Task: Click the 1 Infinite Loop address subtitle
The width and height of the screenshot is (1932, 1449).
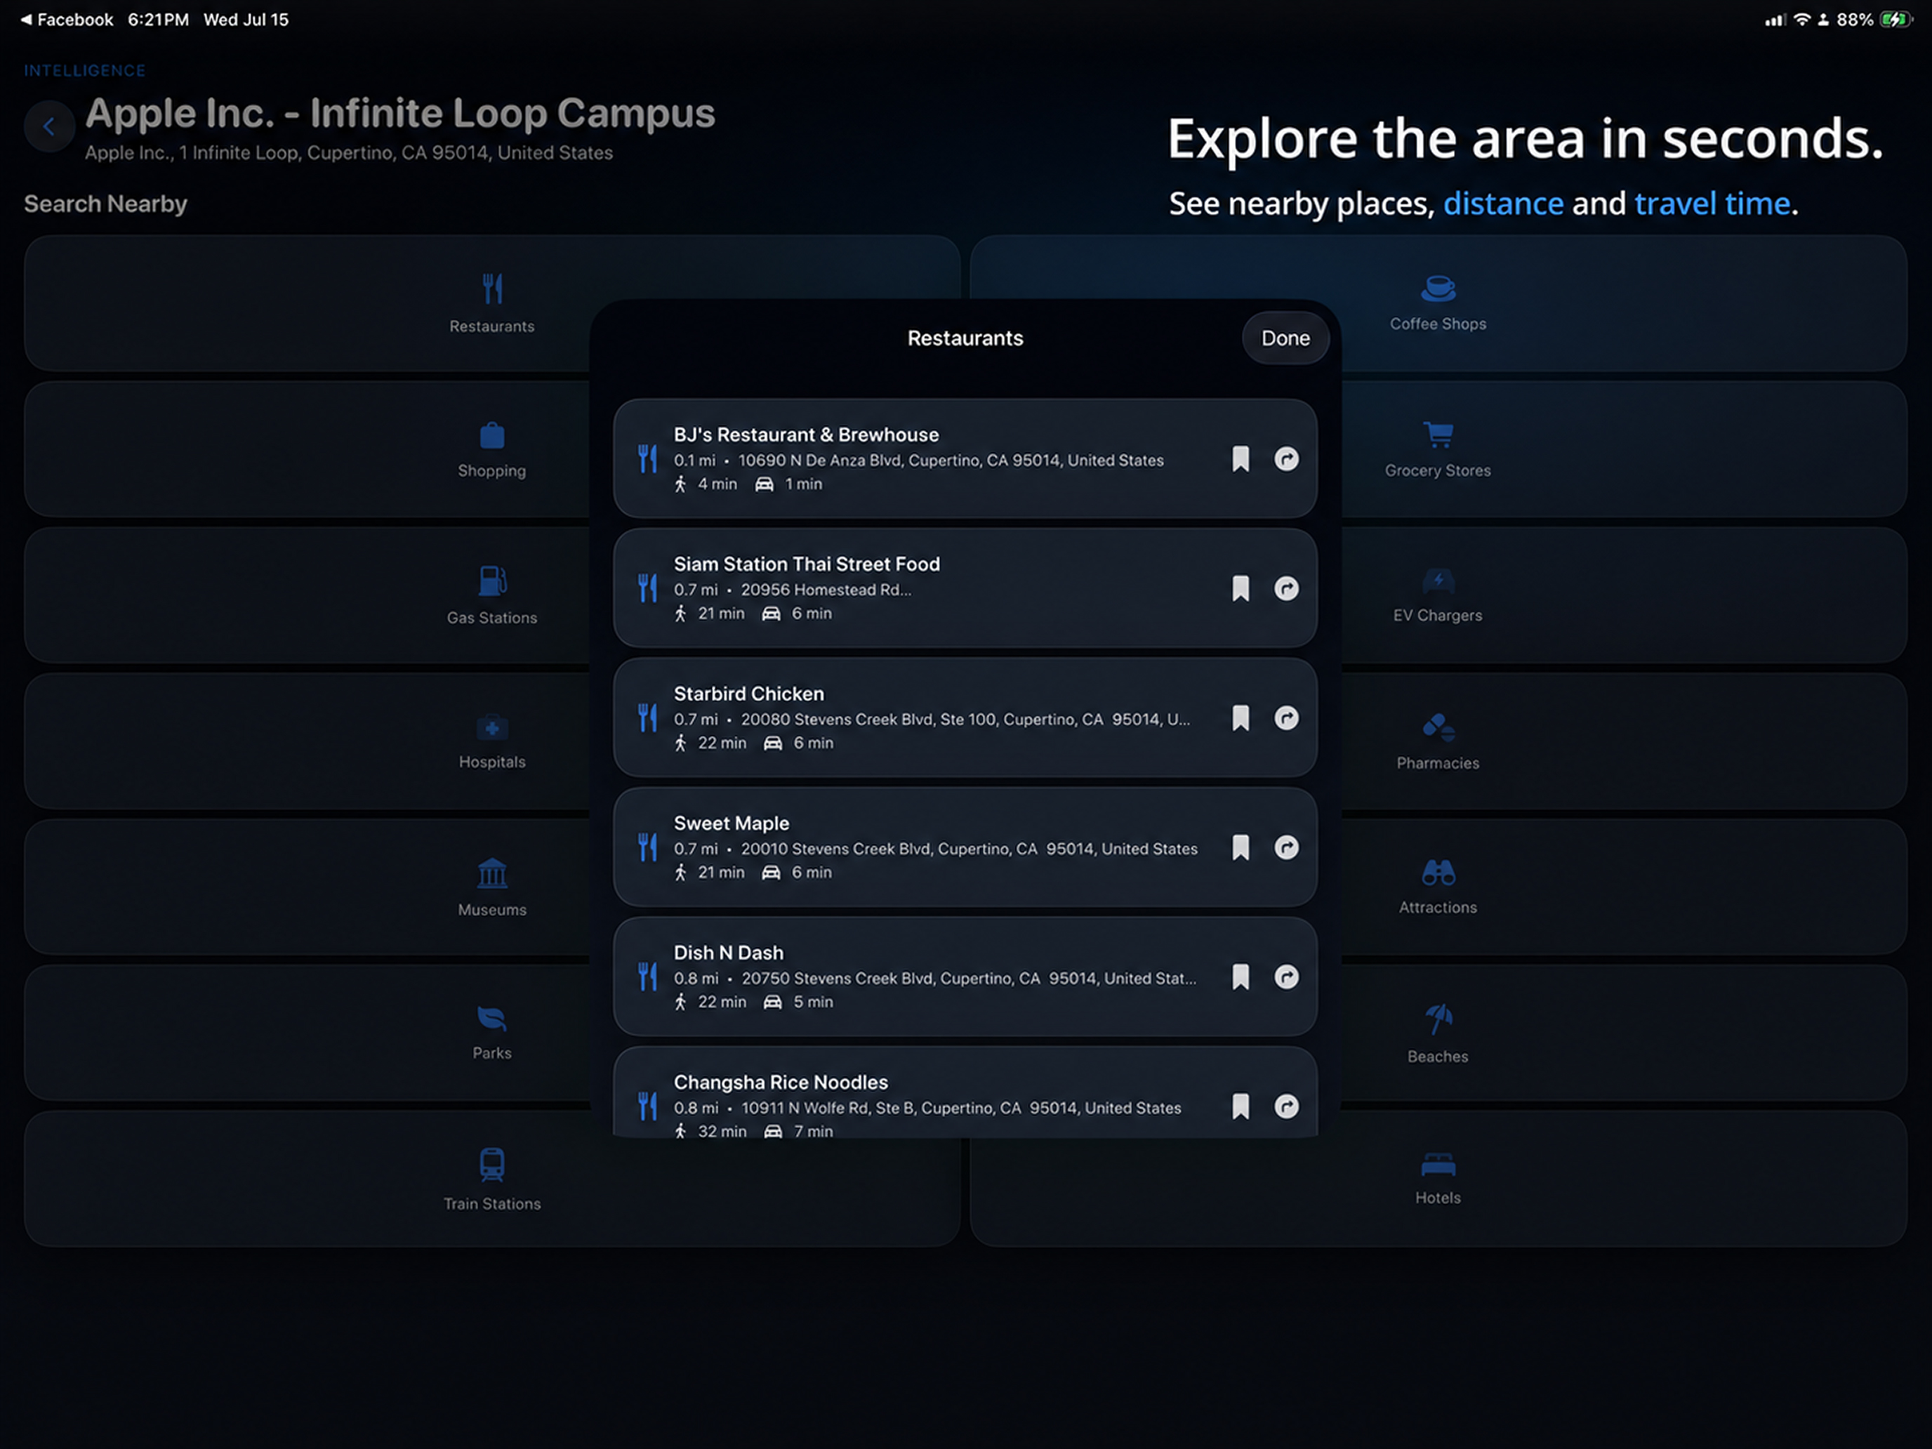Action: click(x=348, y=153)
